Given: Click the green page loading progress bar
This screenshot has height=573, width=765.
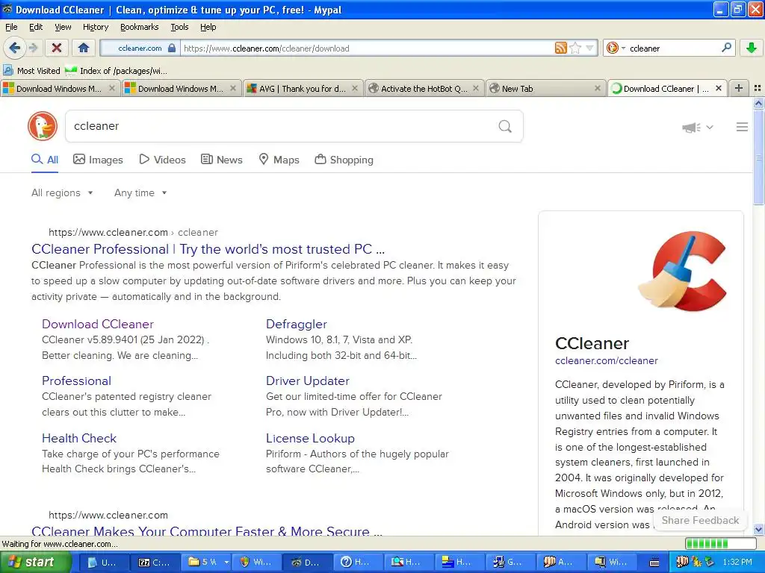Looking at the screenshot, I should click(720, 544).
